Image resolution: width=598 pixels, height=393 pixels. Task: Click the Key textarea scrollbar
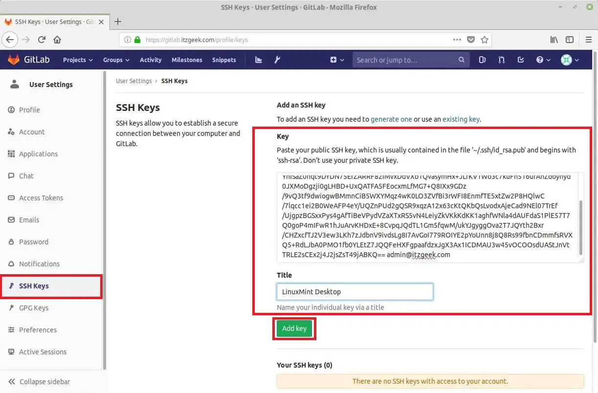point(581,227)
